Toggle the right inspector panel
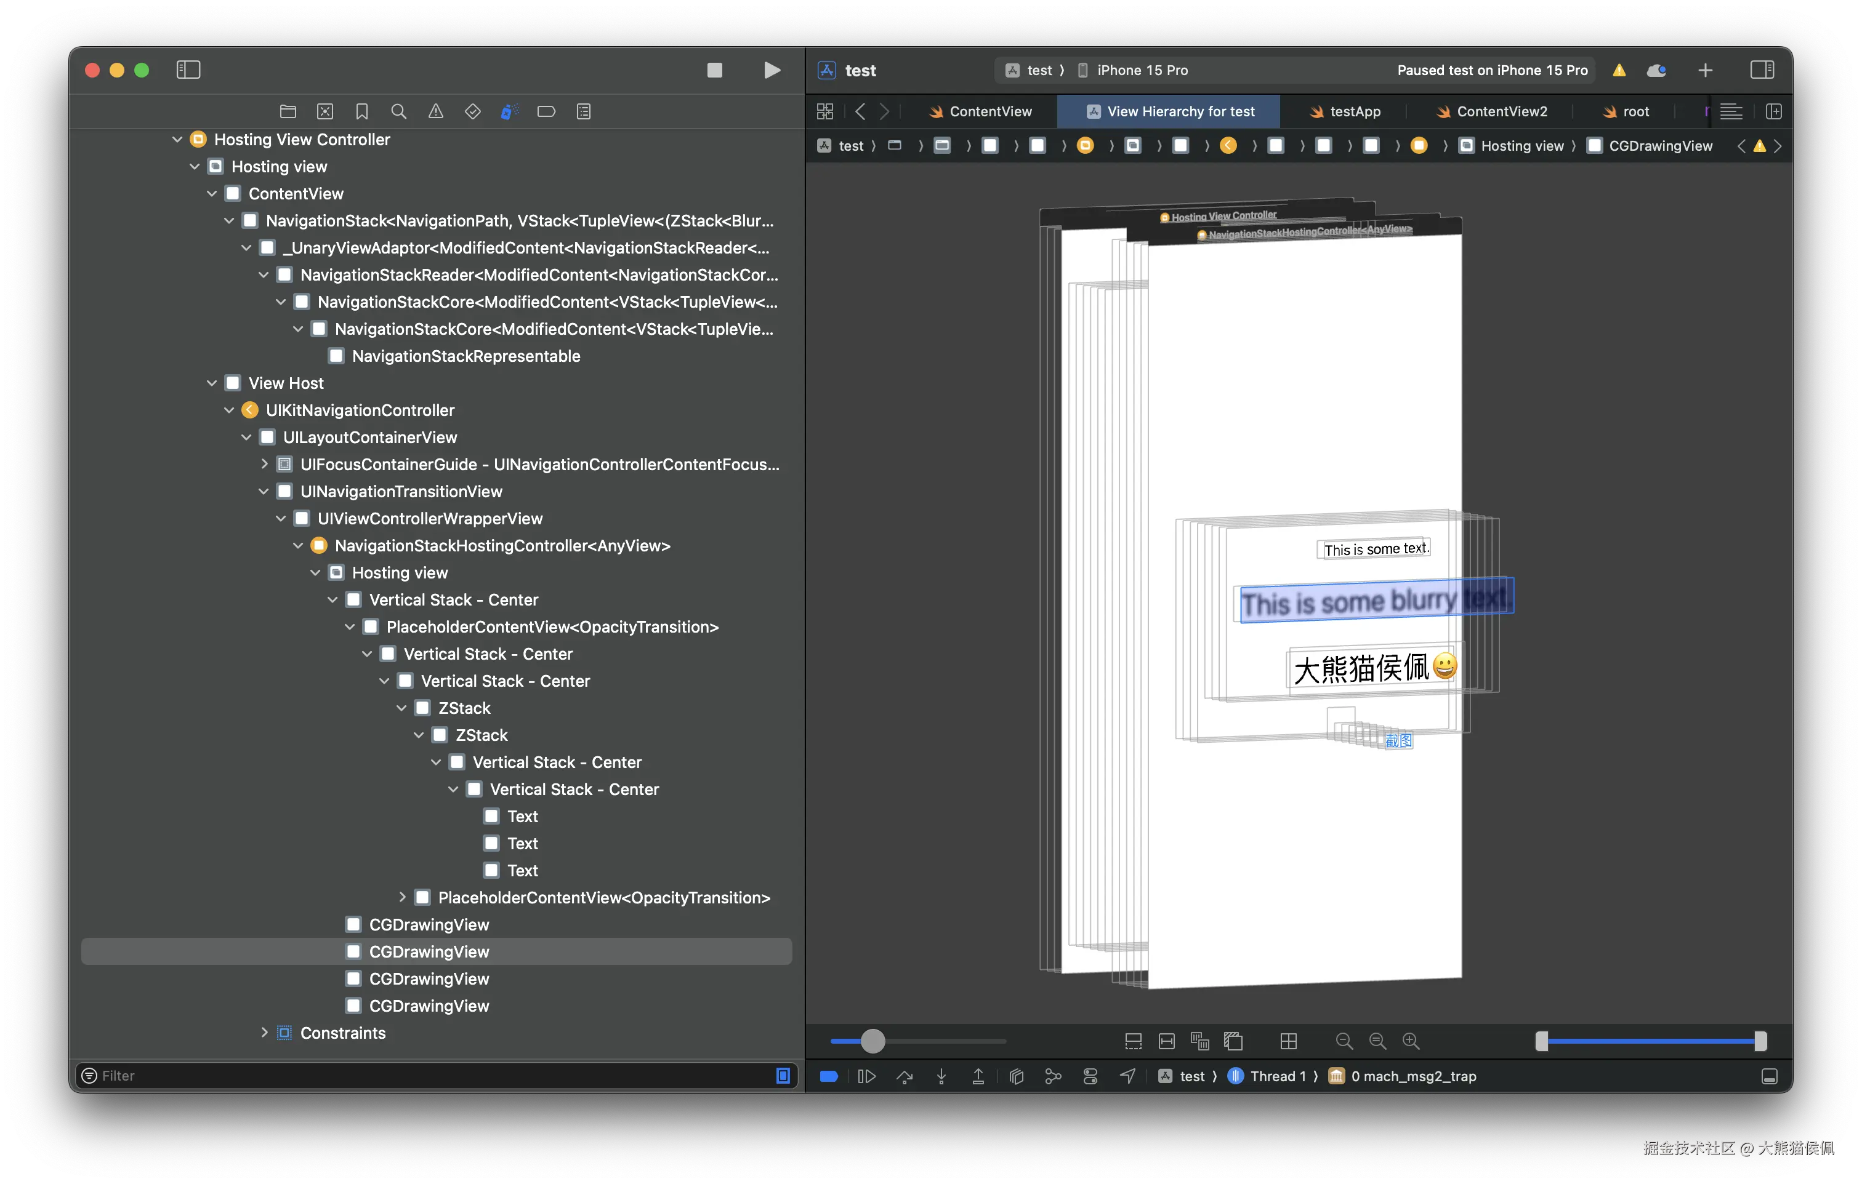Screen dimensions: 1862x1184 (x=1762, y=70)
